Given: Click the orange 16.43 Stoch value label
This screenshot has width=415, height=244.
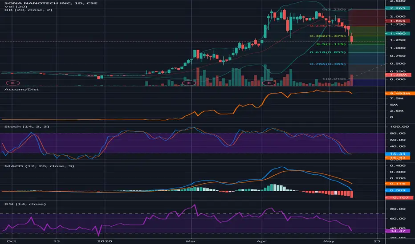Looking at the screenshot, I should click(398, 158).
